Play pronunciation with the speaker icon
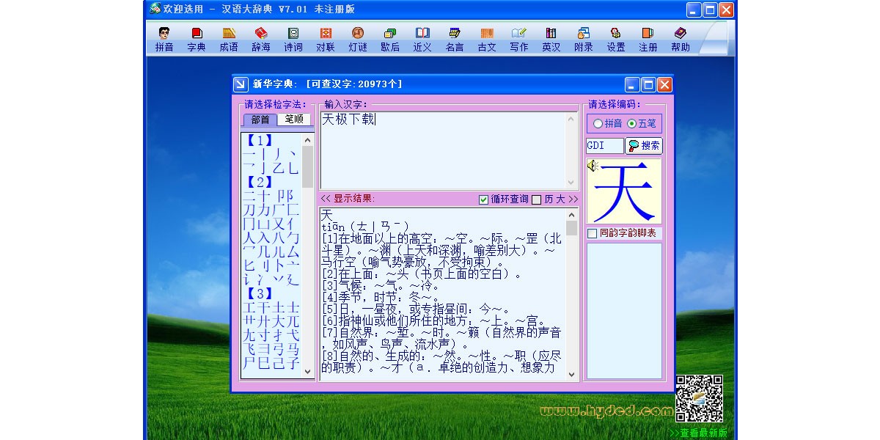Screen dimensions: 880x440 click(593, 166)
